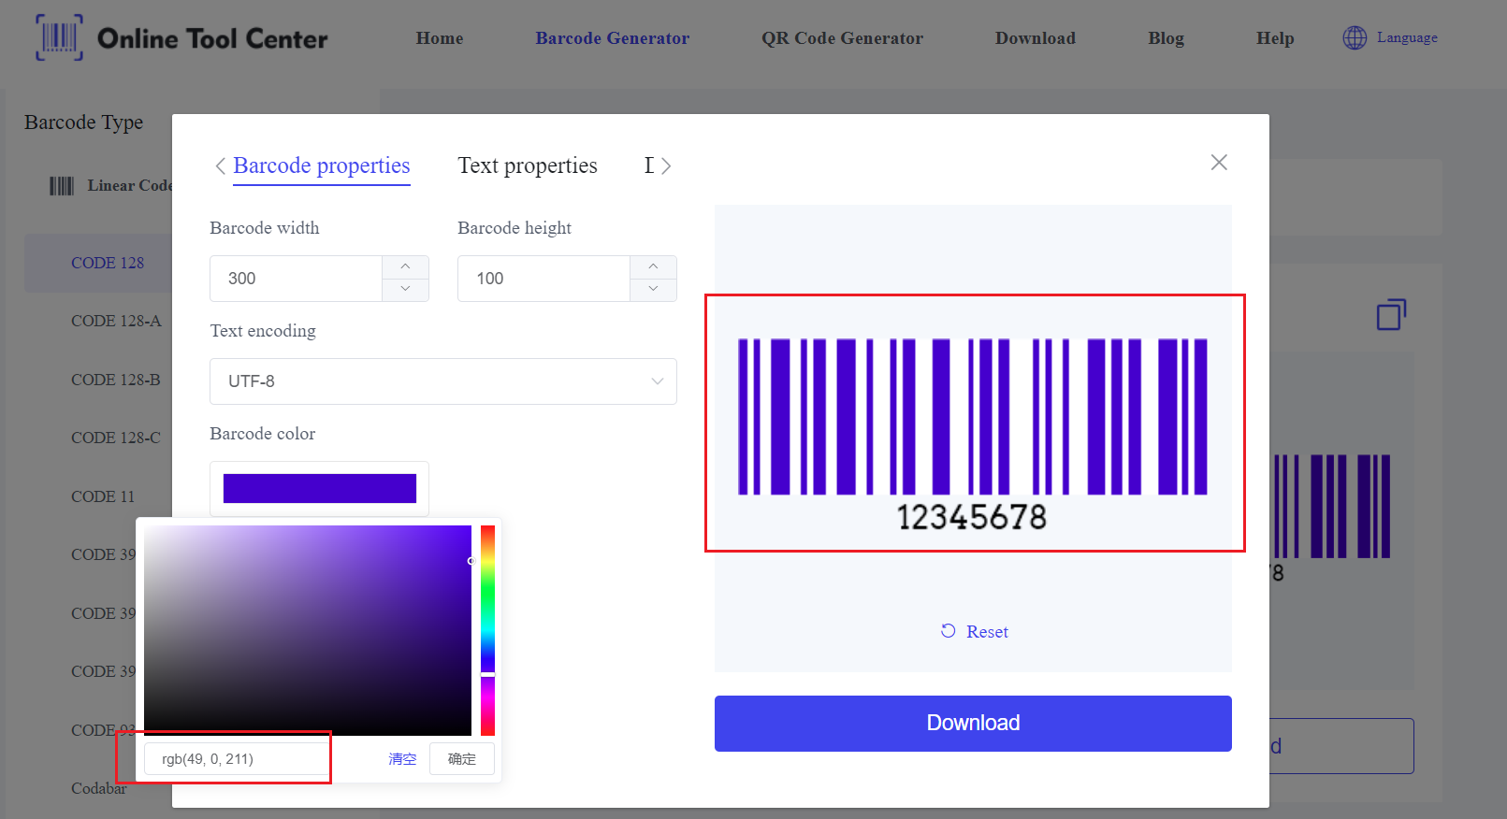Click the blue Download button

click(973, 724)
